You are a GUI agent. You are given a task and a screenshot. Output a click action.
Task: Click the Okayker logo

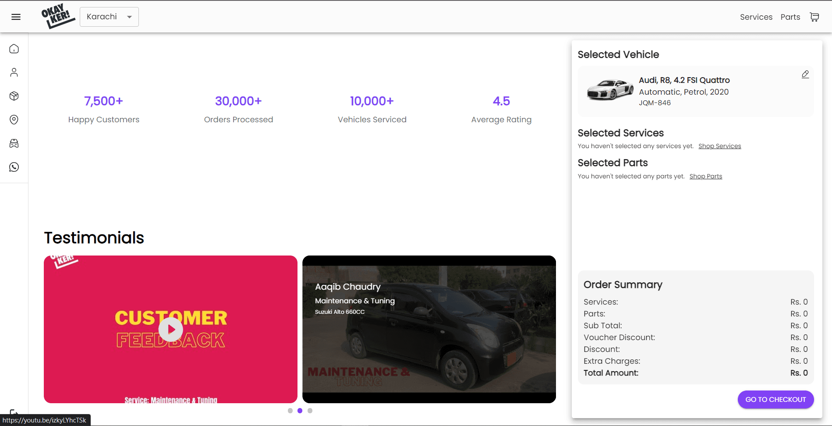58,17
